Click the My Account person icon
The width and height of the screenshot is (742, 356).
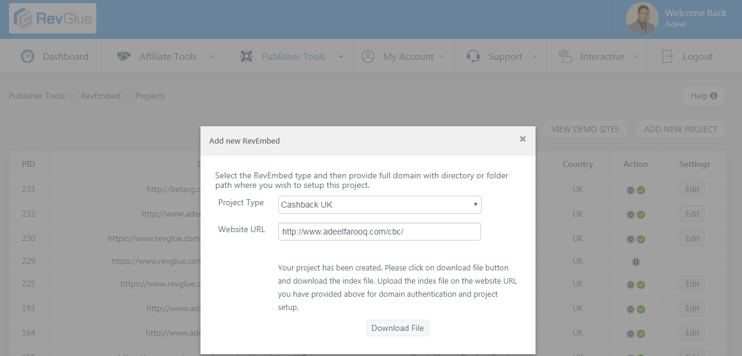(x=368, y=56)
